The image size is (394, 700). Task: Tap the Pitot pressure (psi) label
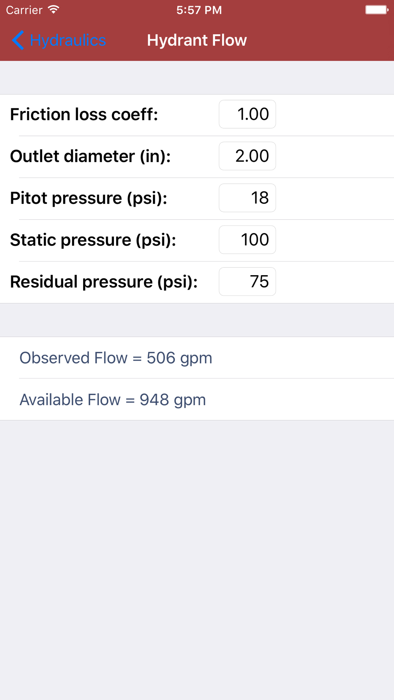(x=89, y=198)
